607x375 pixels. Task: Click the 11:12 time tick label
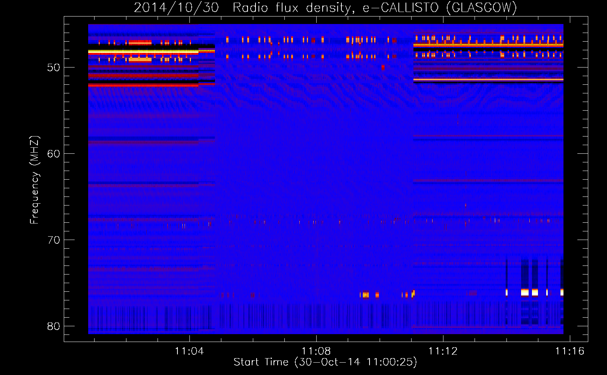click(x=443, y=351)
